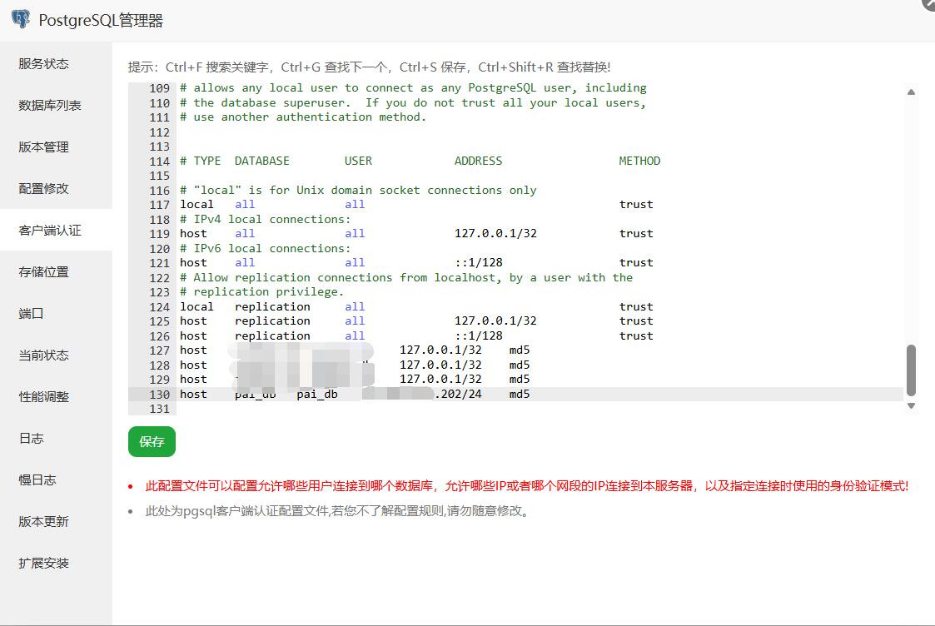
Task: Click the editor scrollbar down arrow
Action: click(x=911, y=405)
